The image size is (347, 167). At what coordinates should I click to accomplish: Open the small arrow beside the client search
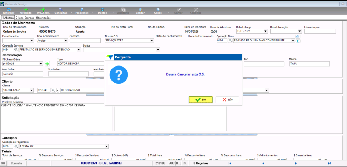[x=58, y=90]
